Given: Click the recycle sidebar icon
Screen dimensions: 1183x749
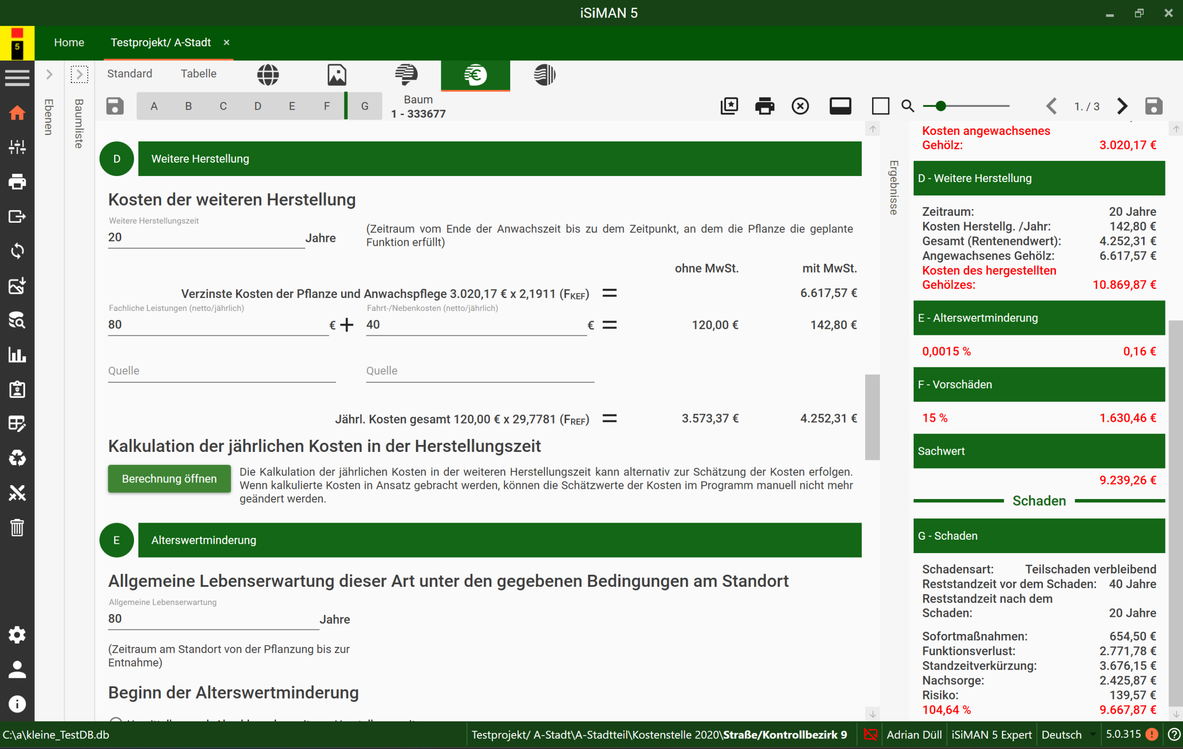Looking at the screenshot, I should (x=17, y=458).
